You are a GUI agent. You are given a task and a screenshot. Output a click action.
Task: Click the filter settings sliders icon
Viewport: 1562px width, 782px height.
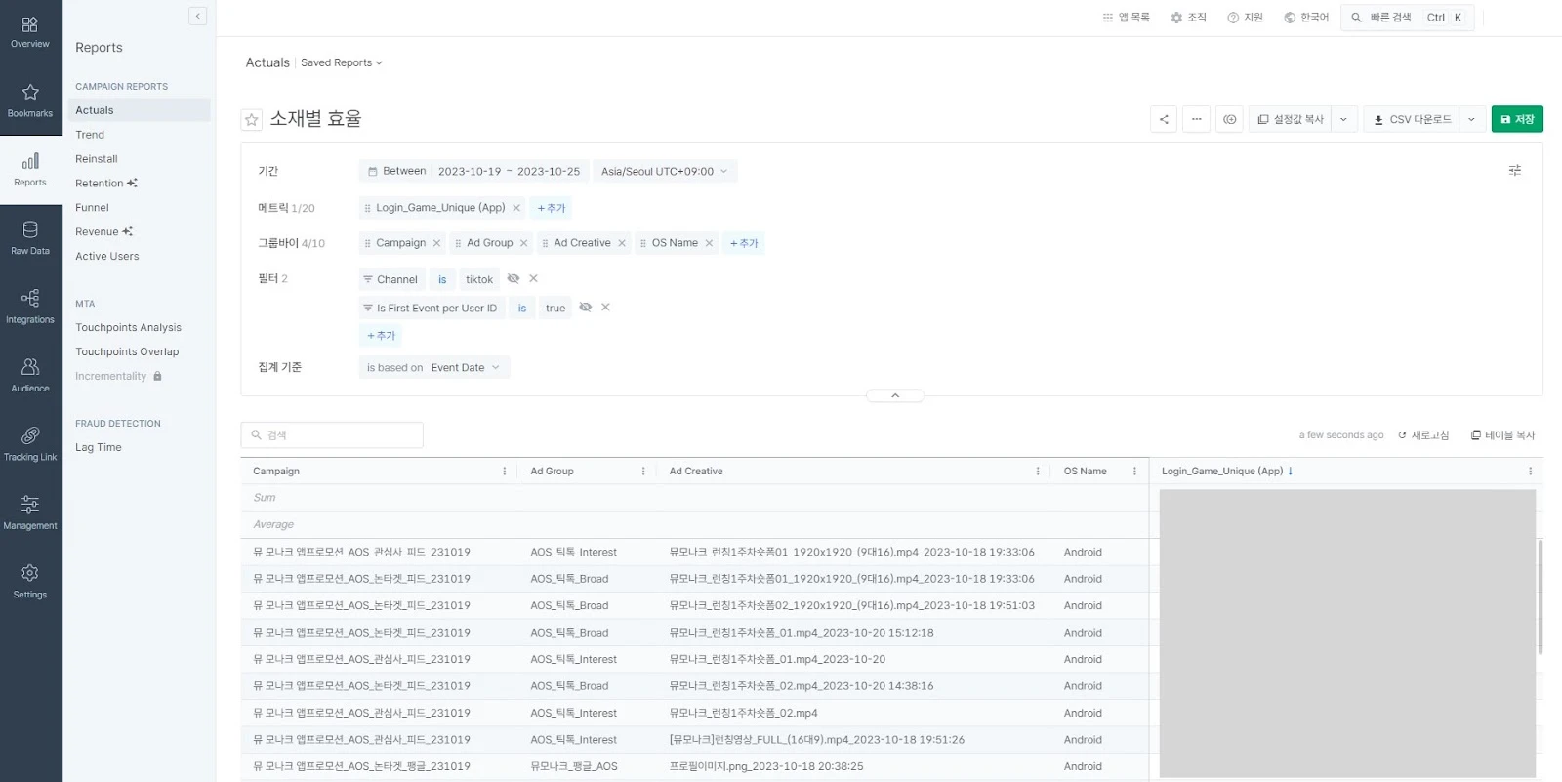pos(1514,171)
